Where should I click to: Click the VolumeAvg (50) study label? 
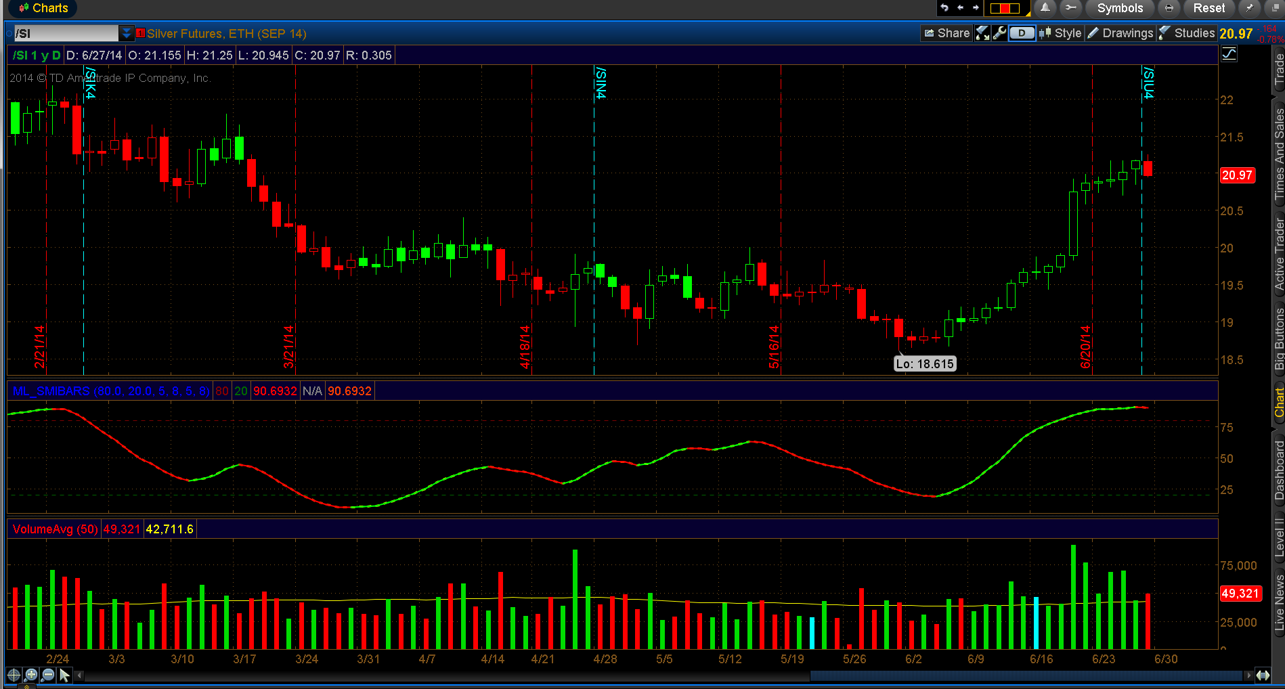pos(55,529)
